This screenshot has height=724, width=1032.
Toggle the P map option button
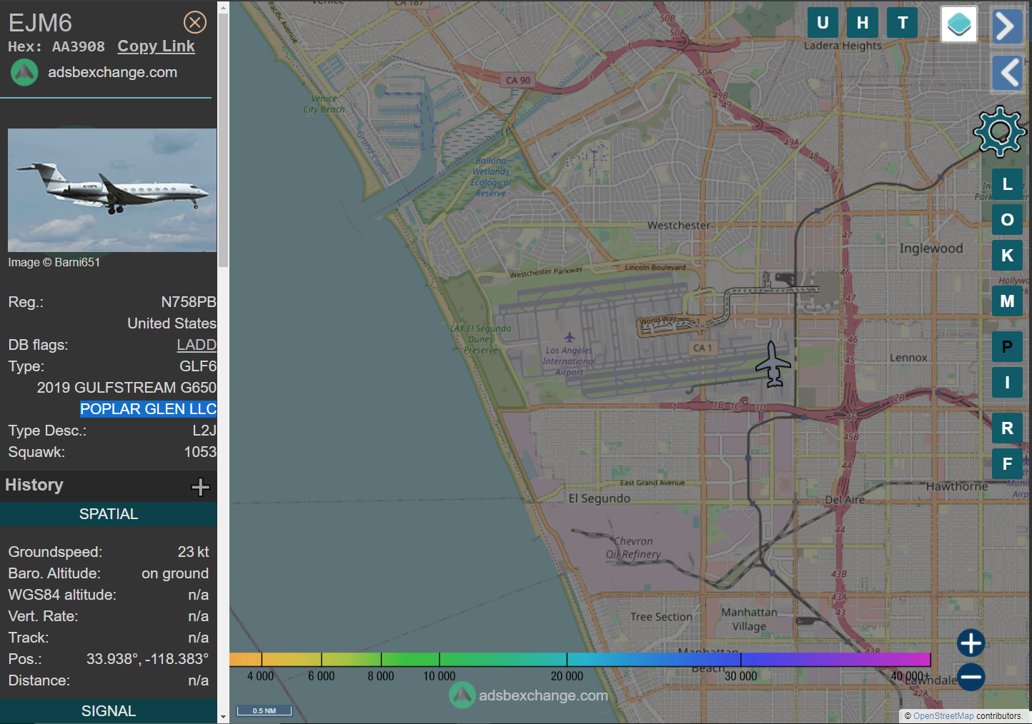coord(1007,347)
